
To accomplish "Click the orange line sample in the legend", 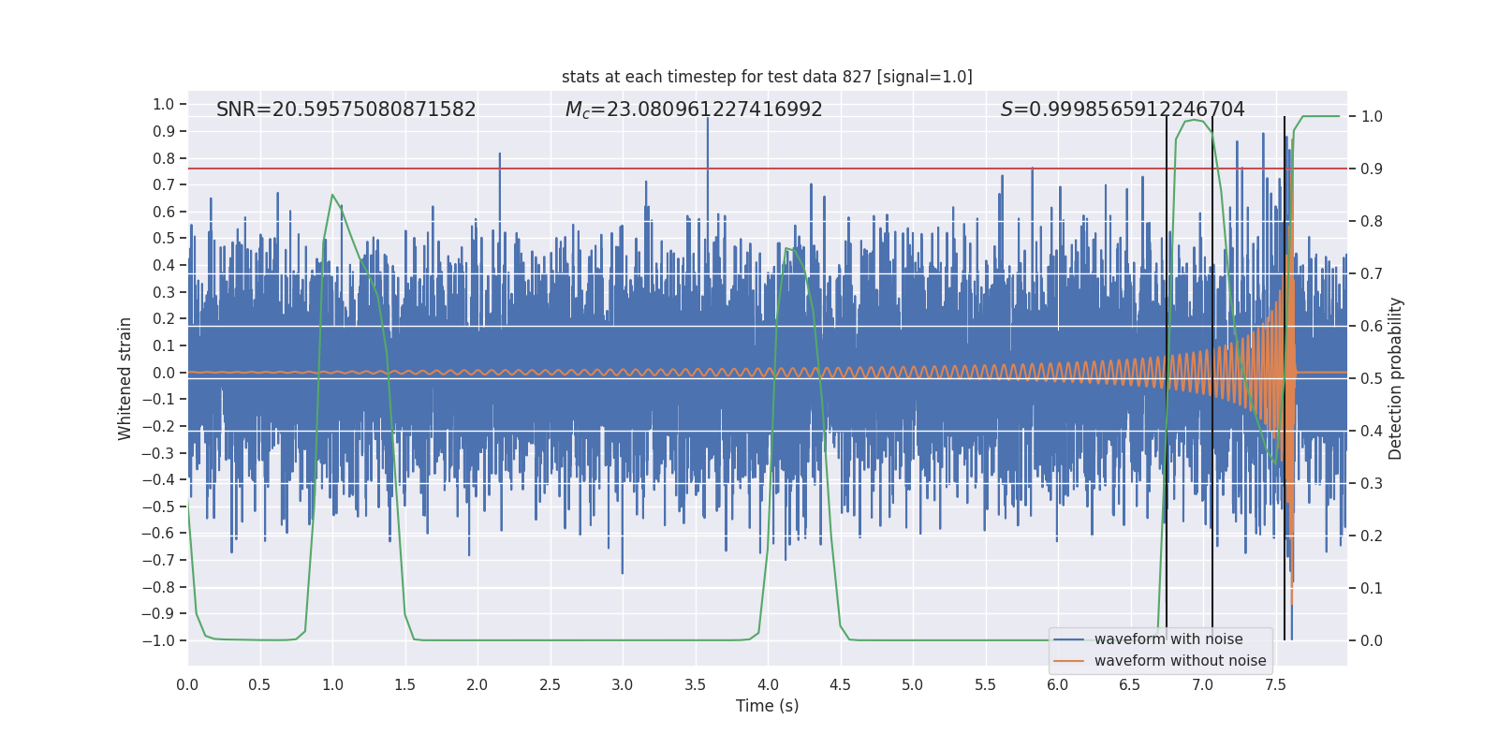I will point(1068,661).
